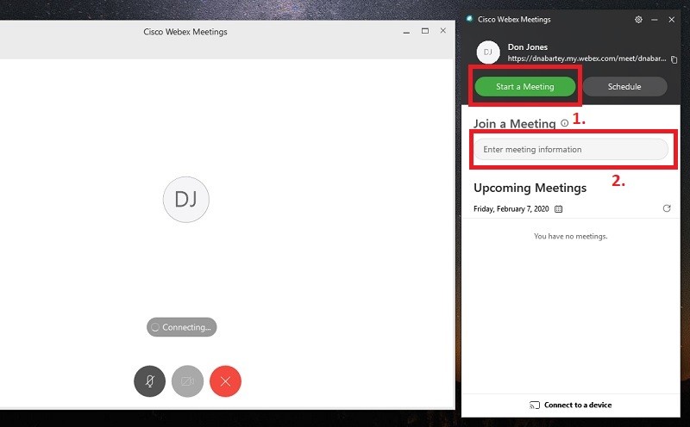690x427 pixels.
Task: Minimize the meeting window
Action: pos(406,32)
